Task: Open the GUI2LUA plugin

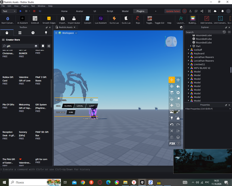Action: pyautogui.click(x=35, y=20)
